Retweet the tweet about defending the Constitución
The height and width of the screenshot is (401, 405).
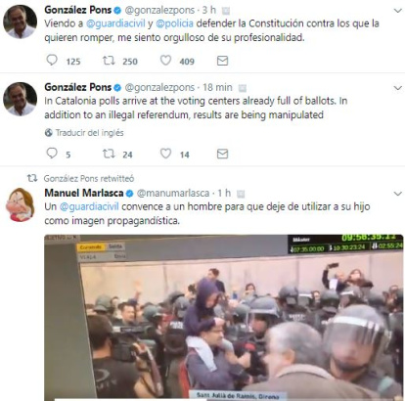(109, 61)
